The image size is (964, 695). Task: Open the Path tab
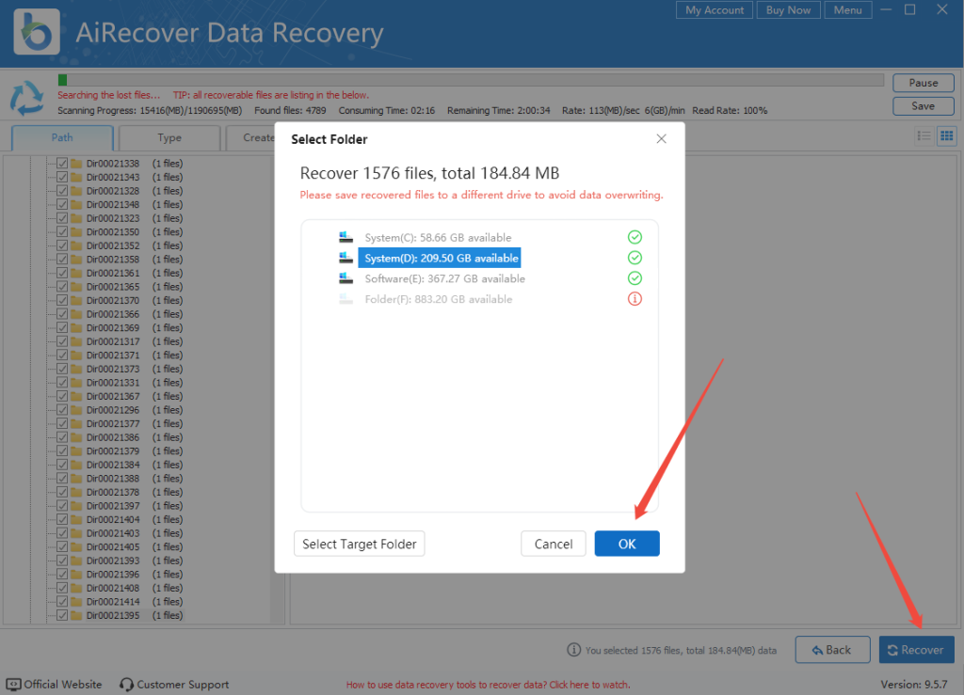point(62,137)
